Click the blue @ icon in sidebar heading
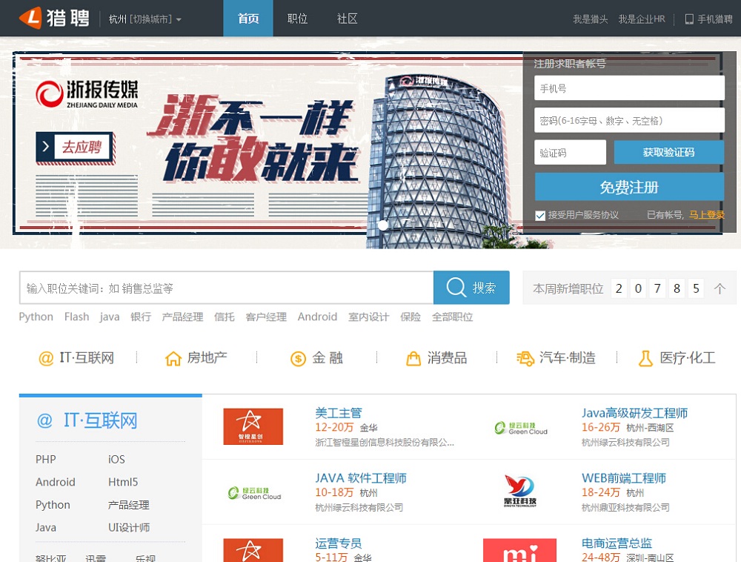741x562 pixels. pos(44,420)
